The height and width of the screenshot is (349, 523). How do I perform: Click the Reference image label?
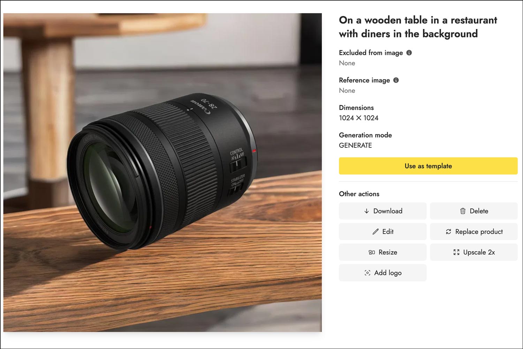tap(364, 80)
